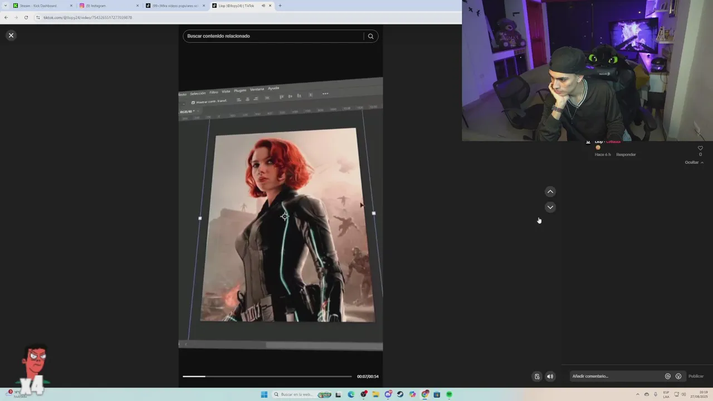The height and width of the screenshot is (401, 713).
Task: Click the 'Hace 6 h' comment timestamp
Action: [603, 154]
